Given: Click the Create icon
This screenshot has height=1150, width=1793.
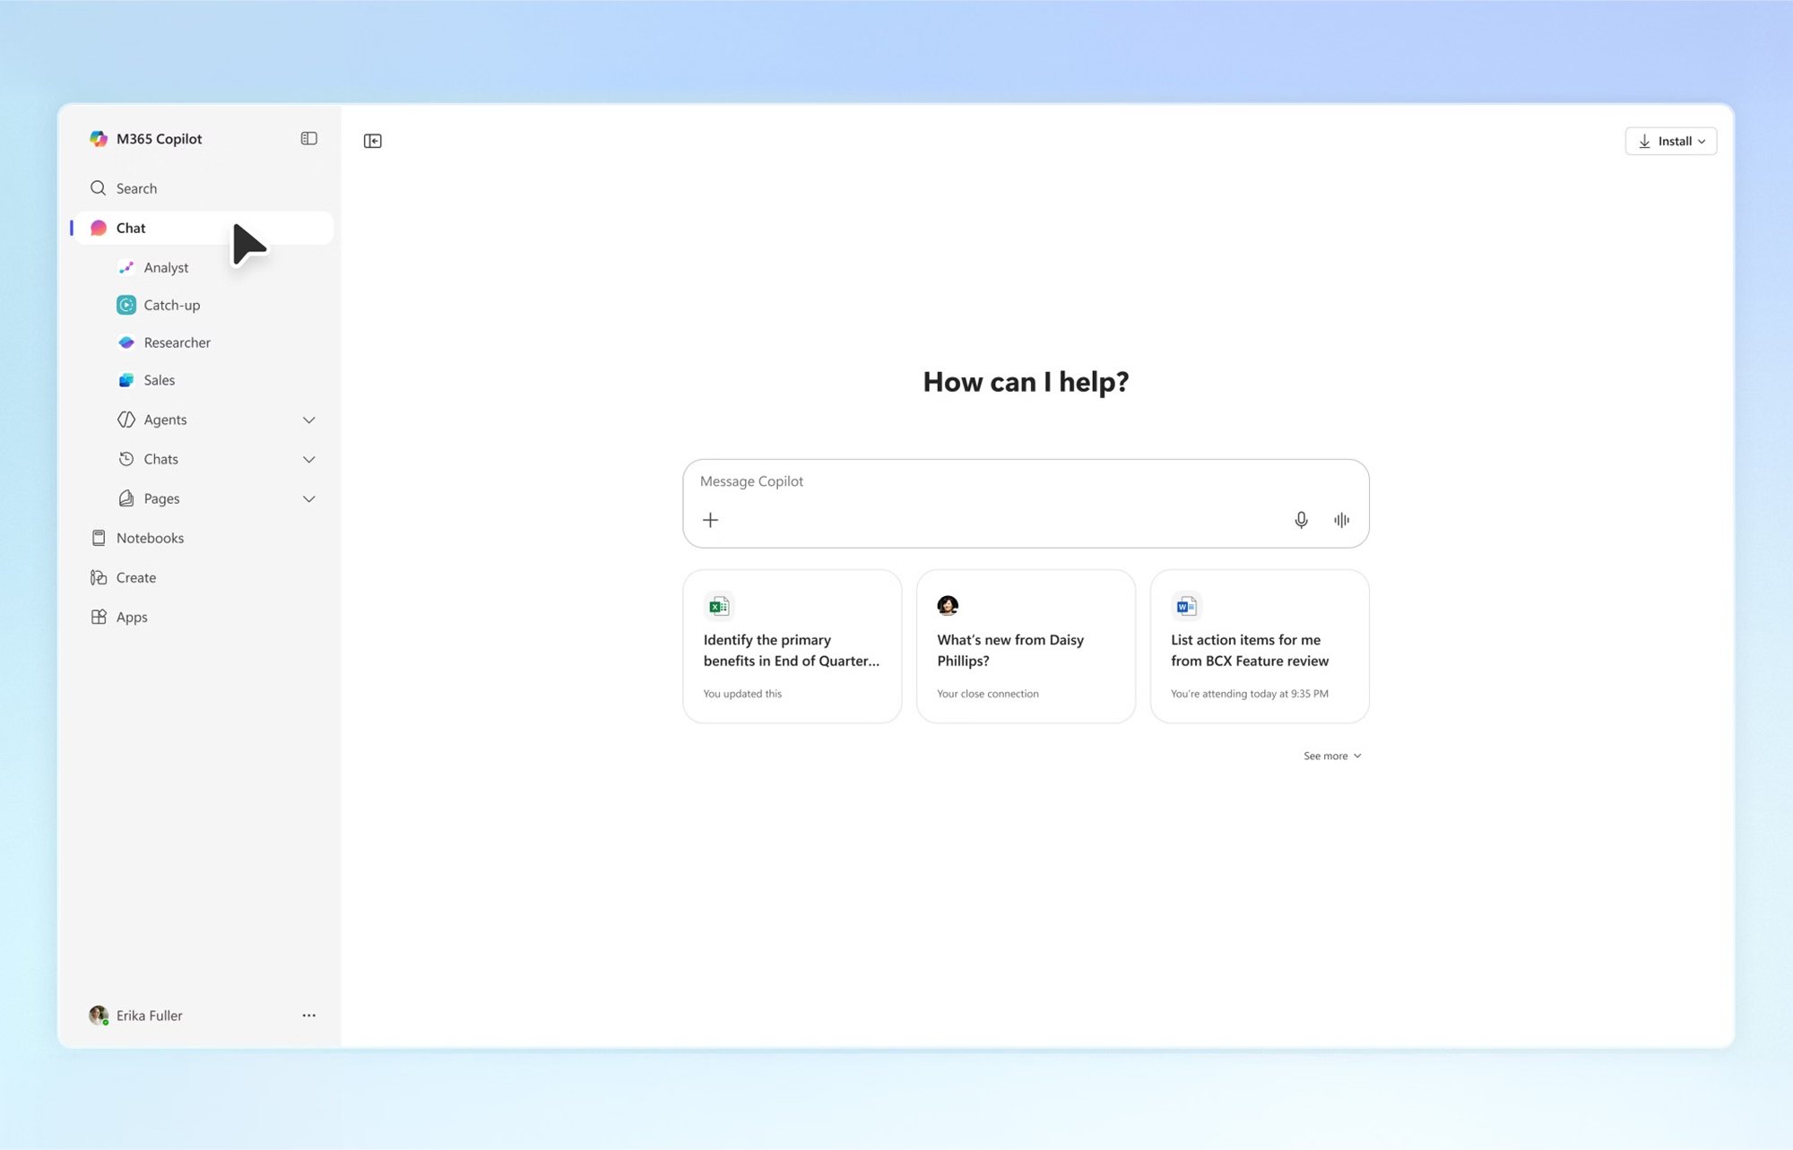Looking at the screenshot, I should 99,577.
